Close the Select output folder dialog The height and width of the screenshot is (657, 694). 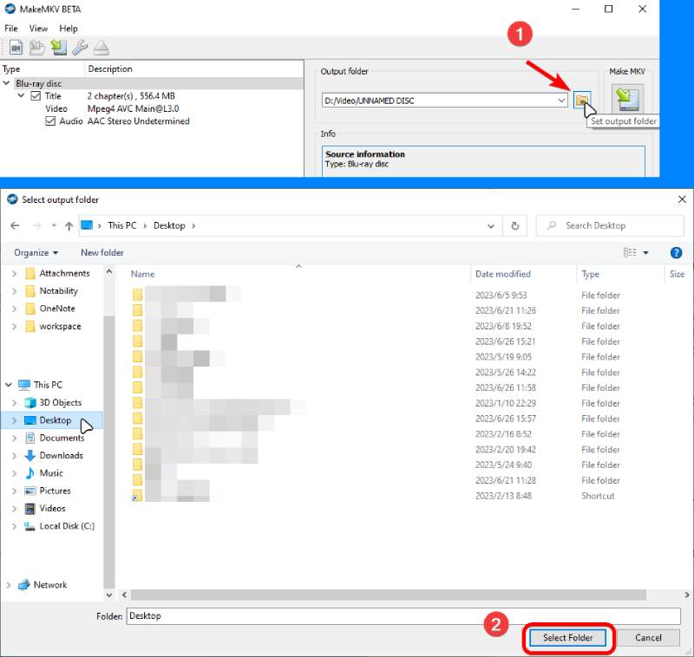click(x=682, y=199)
